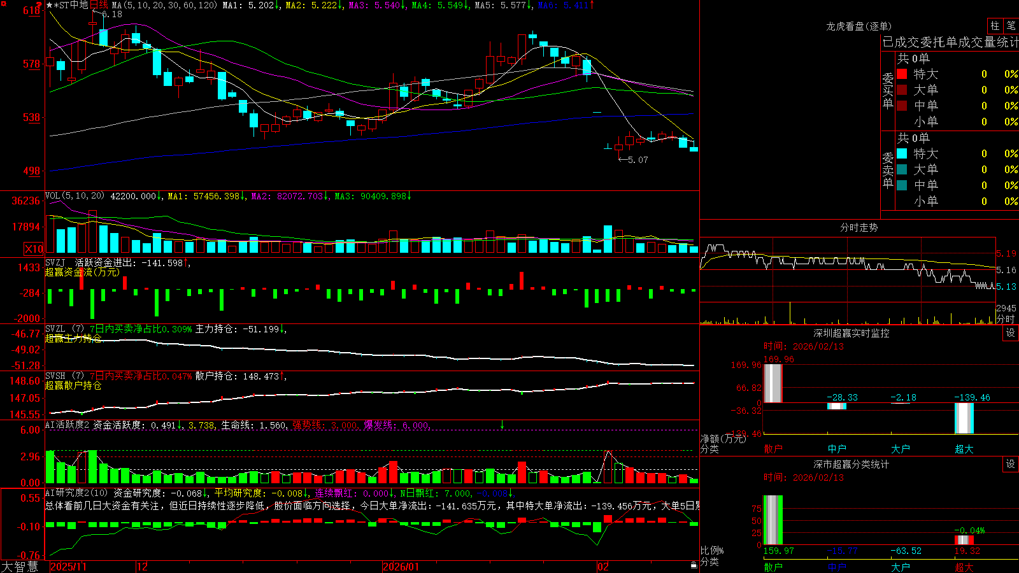Open MA(5,10,20,30,60,120) indicator parameters
Image resolution: width=1019 pixels, height=573 pixels.
164,5
